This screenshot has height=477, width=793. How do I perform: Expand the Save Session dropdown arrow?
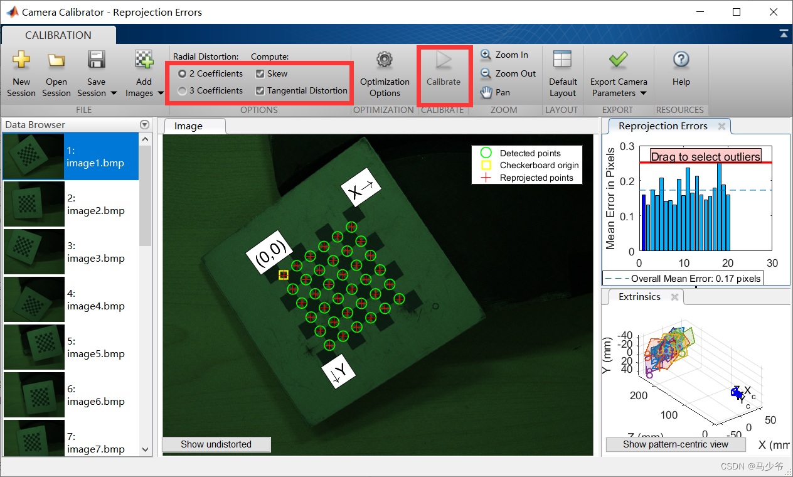114,94
